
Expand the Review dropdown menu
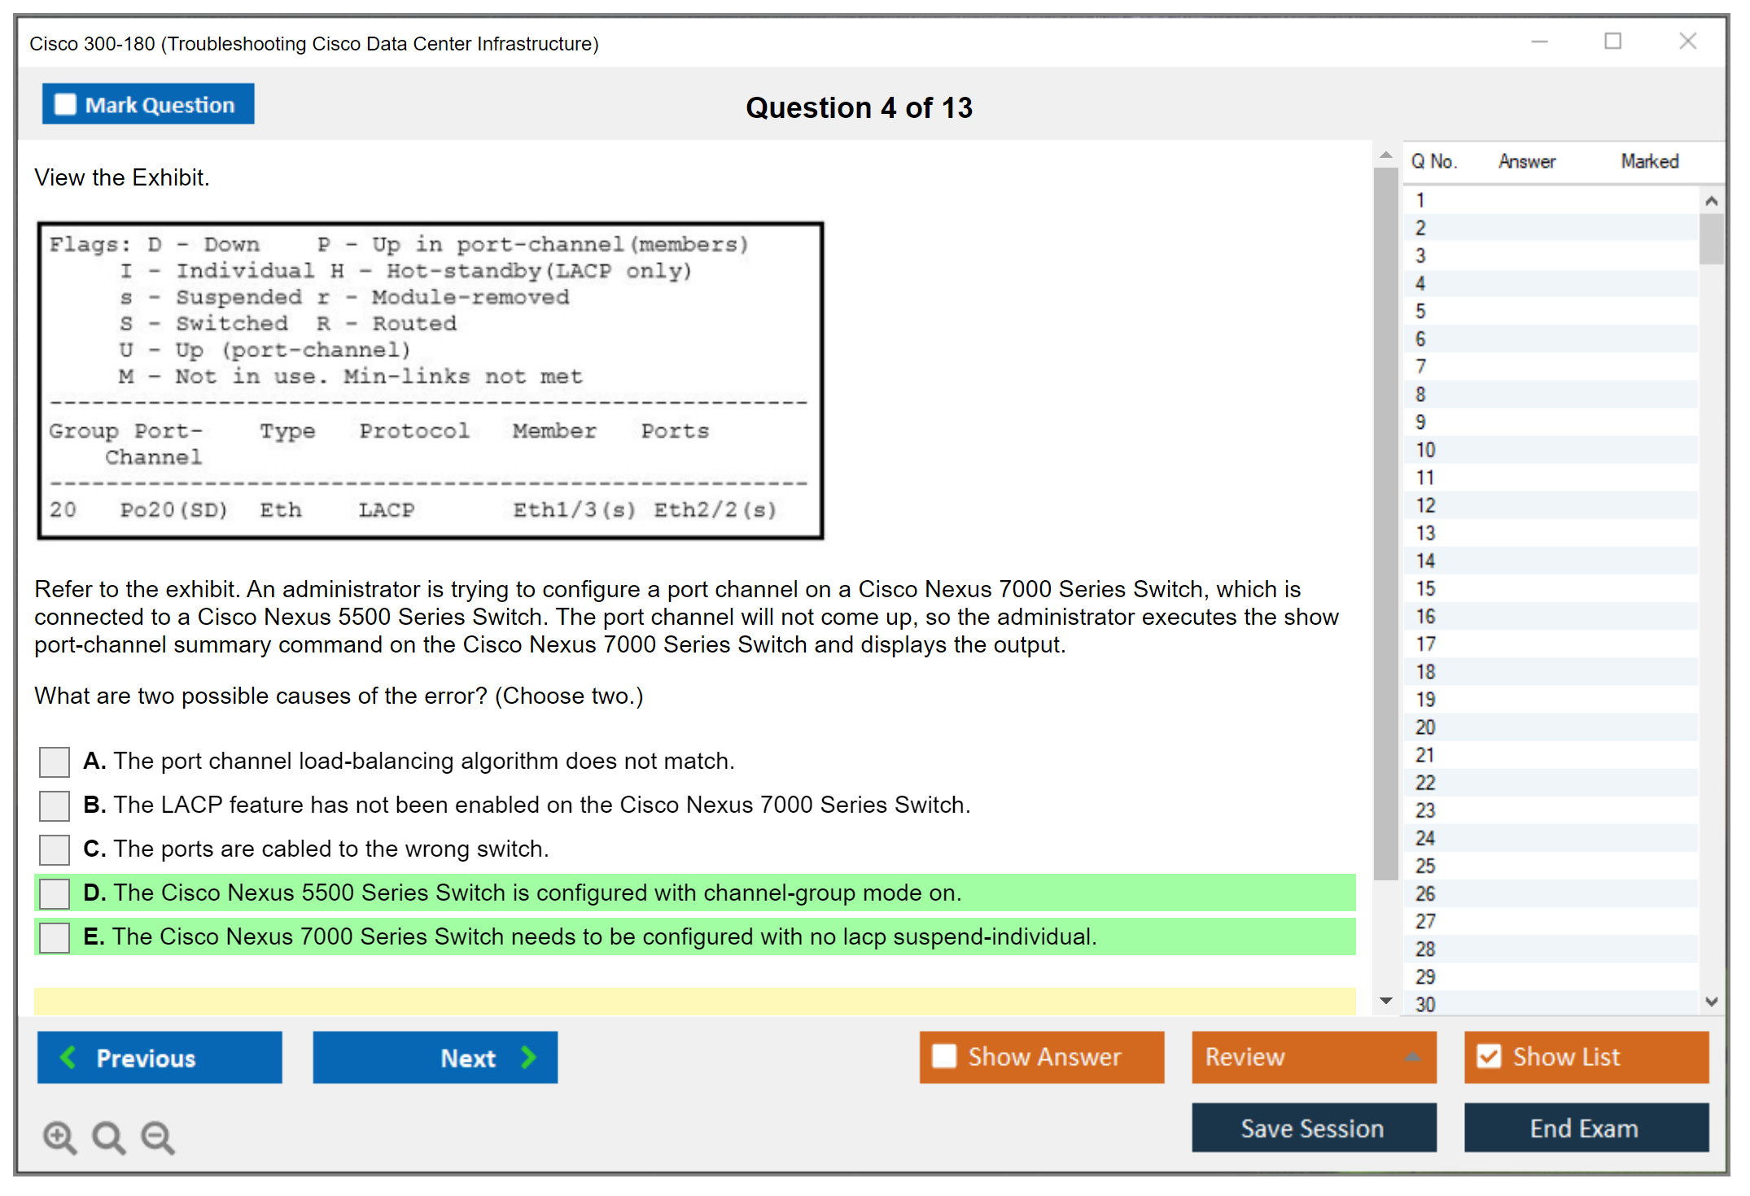tap(1412, 1057)
